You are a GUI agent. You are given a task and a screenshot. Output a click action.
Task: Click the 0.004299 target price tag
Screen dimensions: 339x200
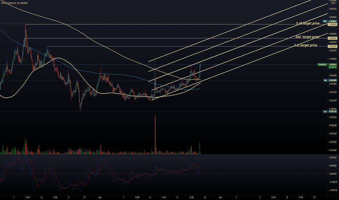[333, 47]
